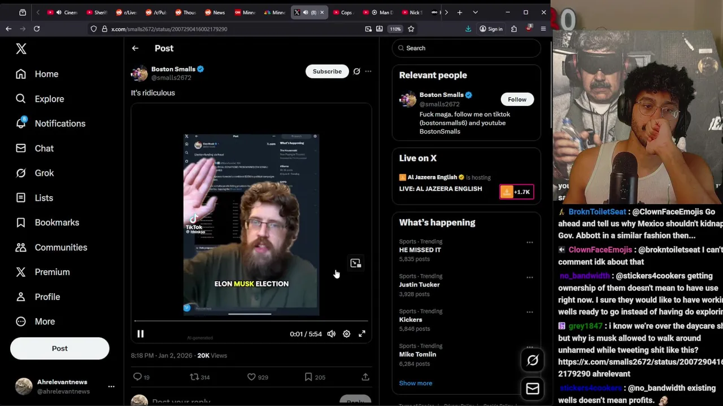723x406 pixels.
Task: Open a new browser tab
Action: click(x=460, y=12)
